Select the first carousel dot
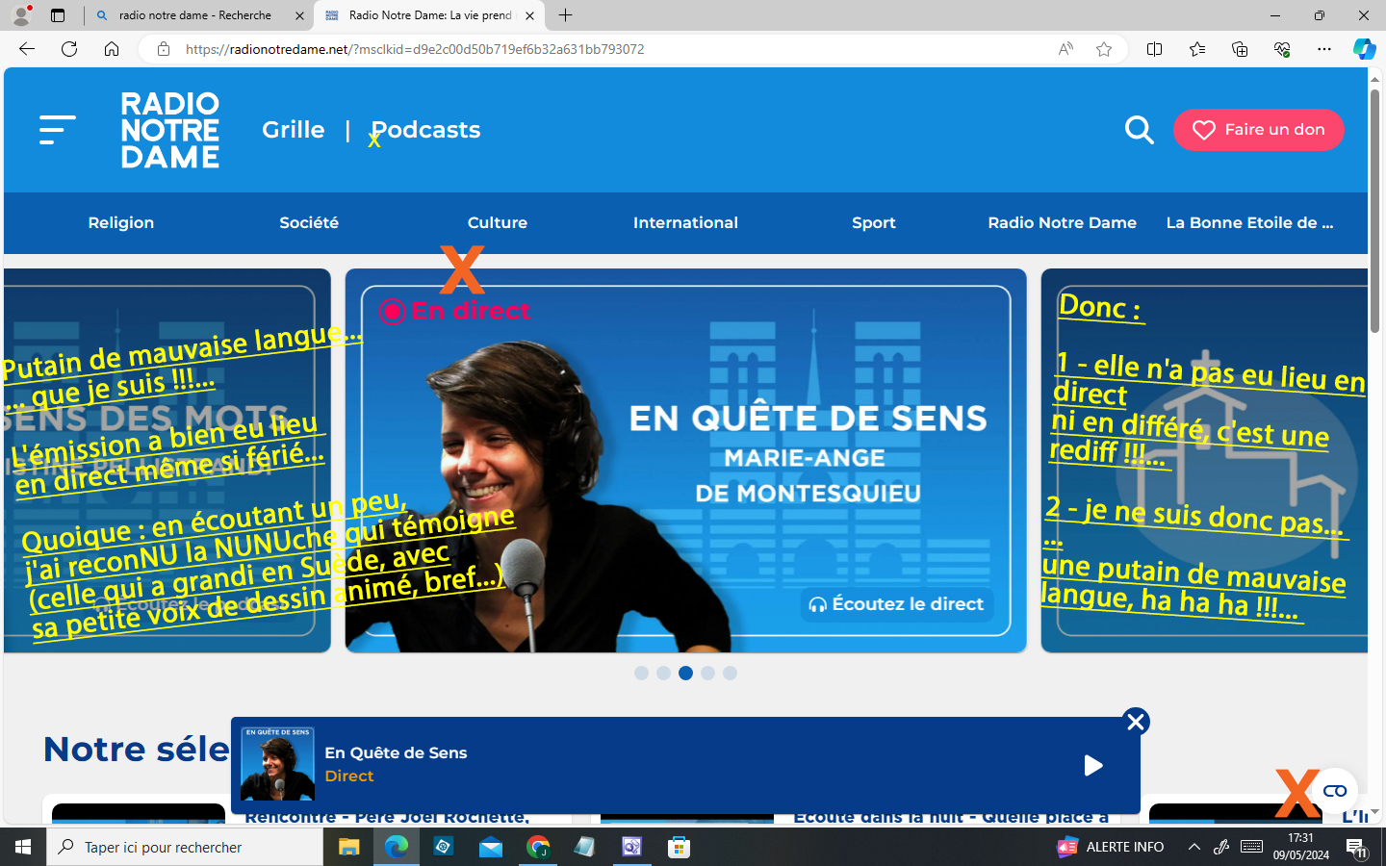This screenshot has width=1386, height=866. pyautogui.click(x=641, y=674)
